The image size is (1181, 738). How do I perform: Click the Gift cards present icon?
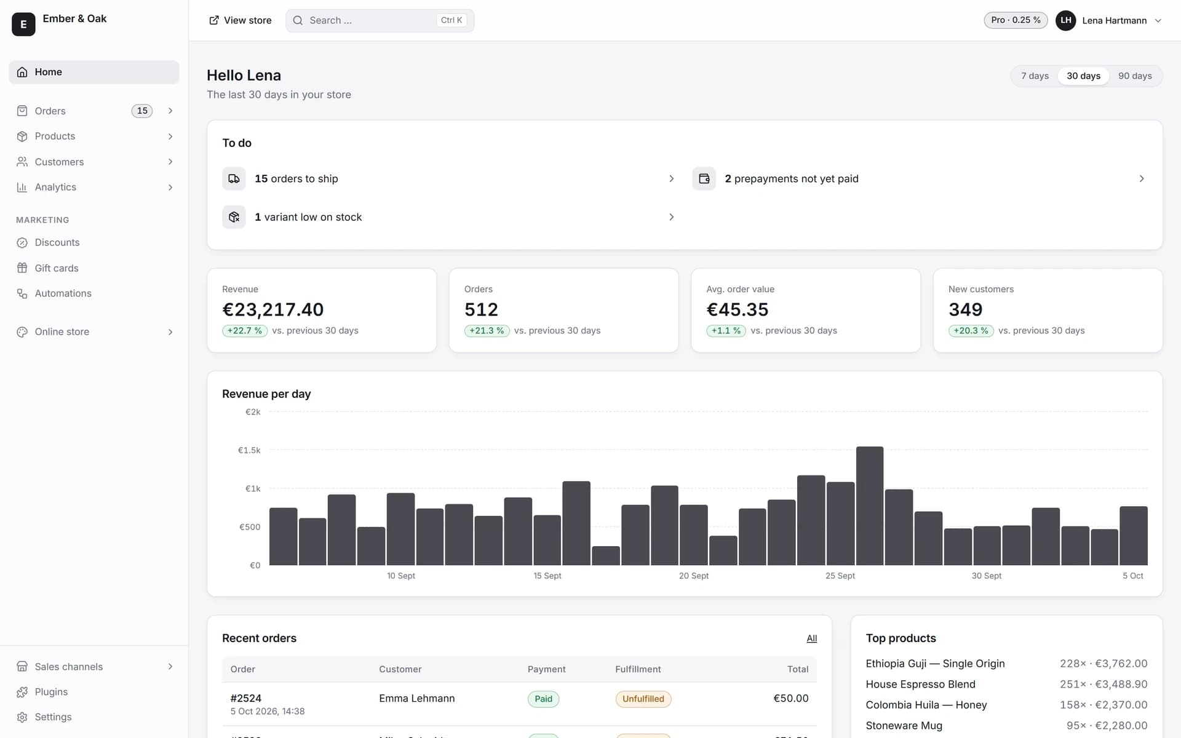coord(22,268)
